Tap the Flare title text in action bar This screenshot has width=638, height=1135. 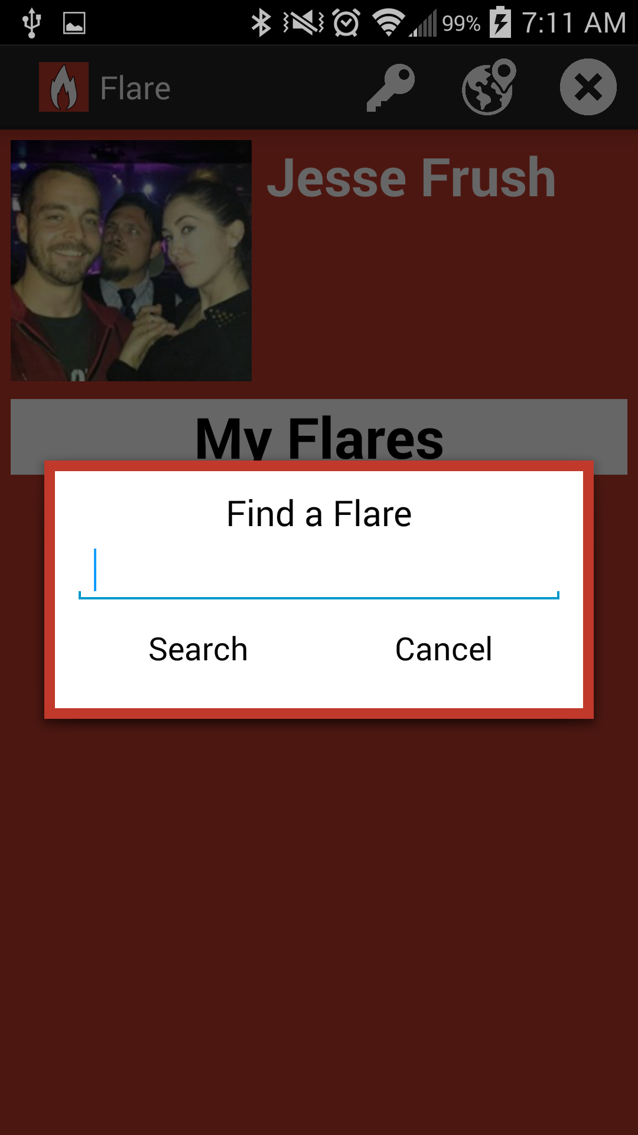tap(135, 88)
